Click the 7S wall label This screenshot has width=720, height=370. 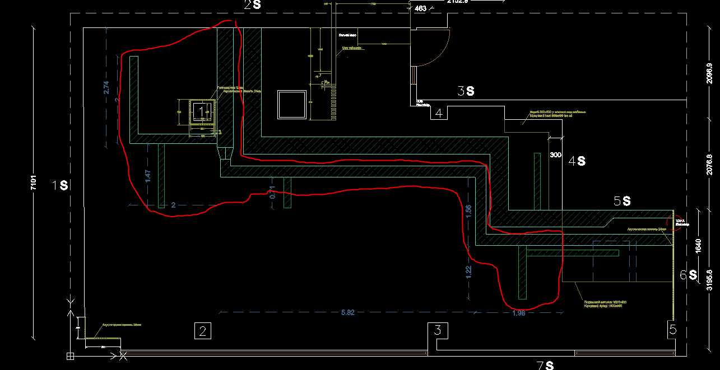click(x=545, y=365)
